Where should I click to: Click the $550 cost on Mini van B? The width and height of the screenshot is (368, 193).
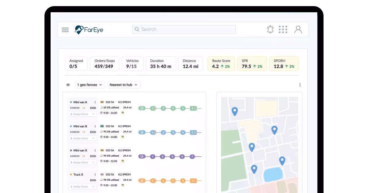point(93,132)
